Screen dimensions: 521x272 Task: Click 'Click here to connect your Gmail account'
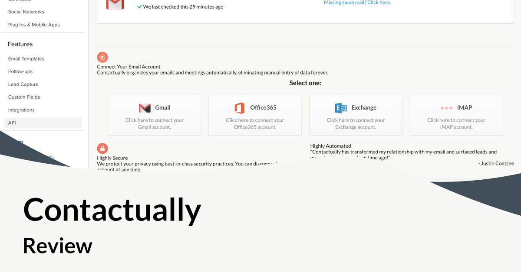154,123
